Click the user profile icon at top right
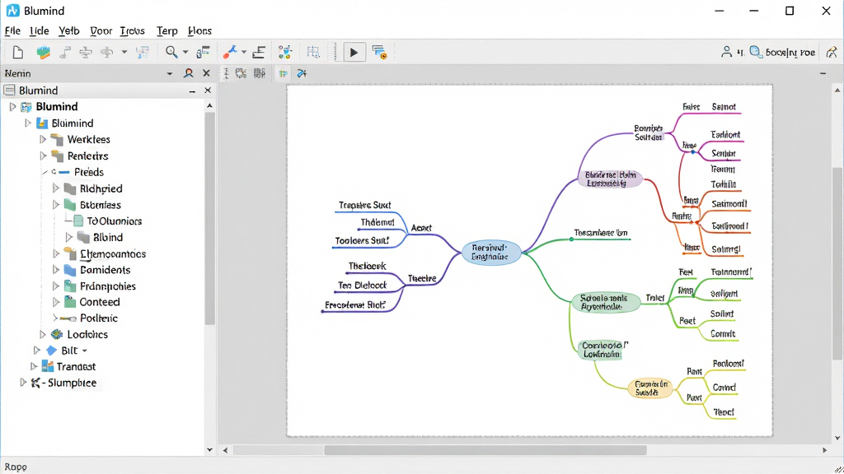Screen dimensions: 844x474 point(727,52)
